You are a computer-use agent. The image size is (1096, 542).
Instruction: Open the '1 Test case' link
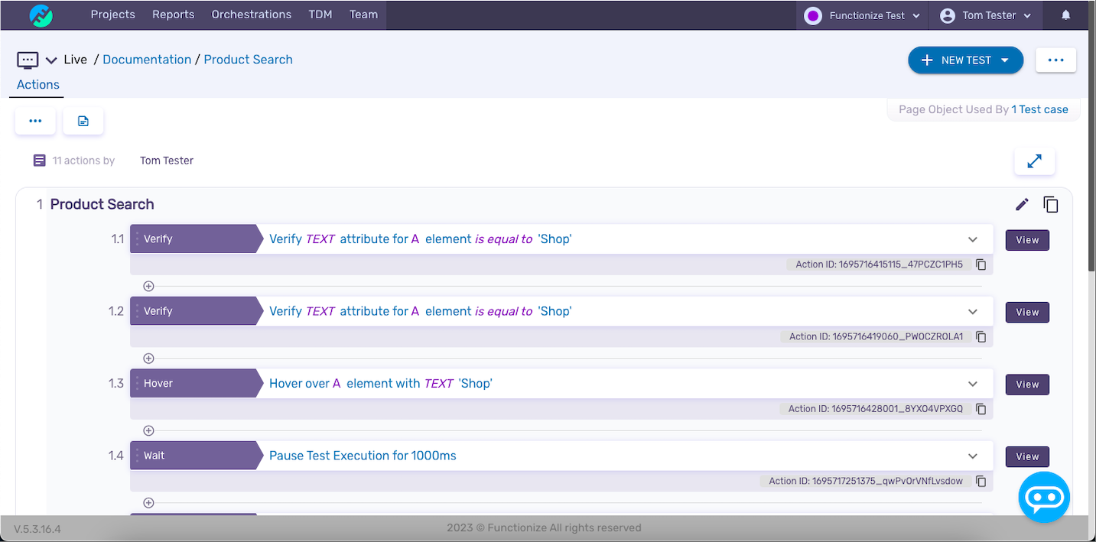pyautogui.click(x=1039, y=109)
